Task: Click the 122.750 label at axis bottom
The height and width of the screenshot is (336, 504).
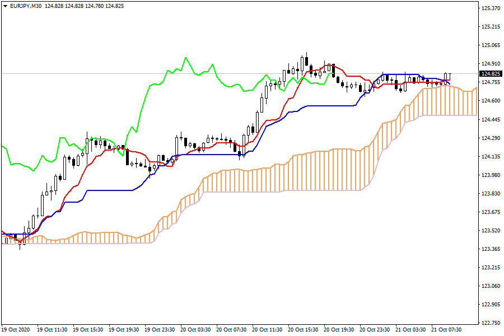Action: 491,323
